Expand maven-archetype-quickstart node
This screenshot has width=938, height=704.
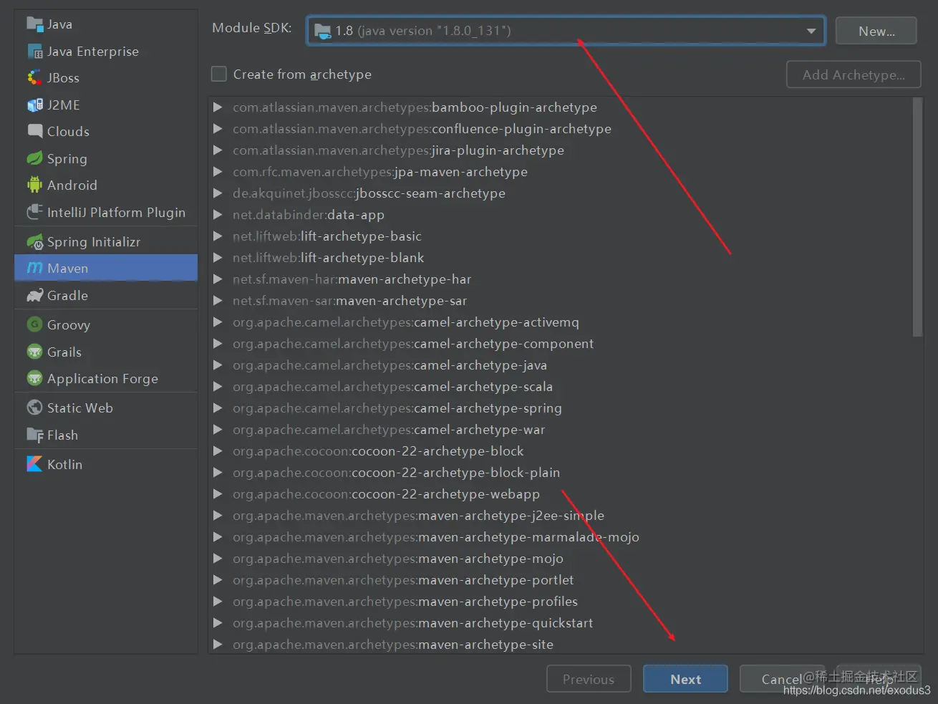[218, 623]
